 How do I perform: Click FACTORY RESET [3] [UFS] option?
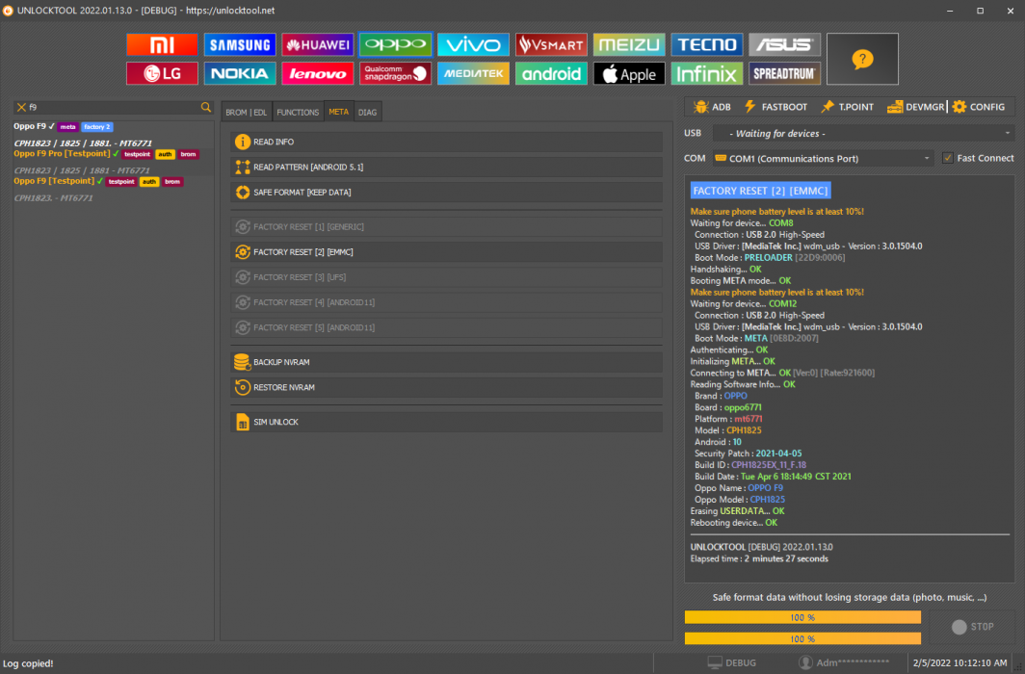(446, 277)
